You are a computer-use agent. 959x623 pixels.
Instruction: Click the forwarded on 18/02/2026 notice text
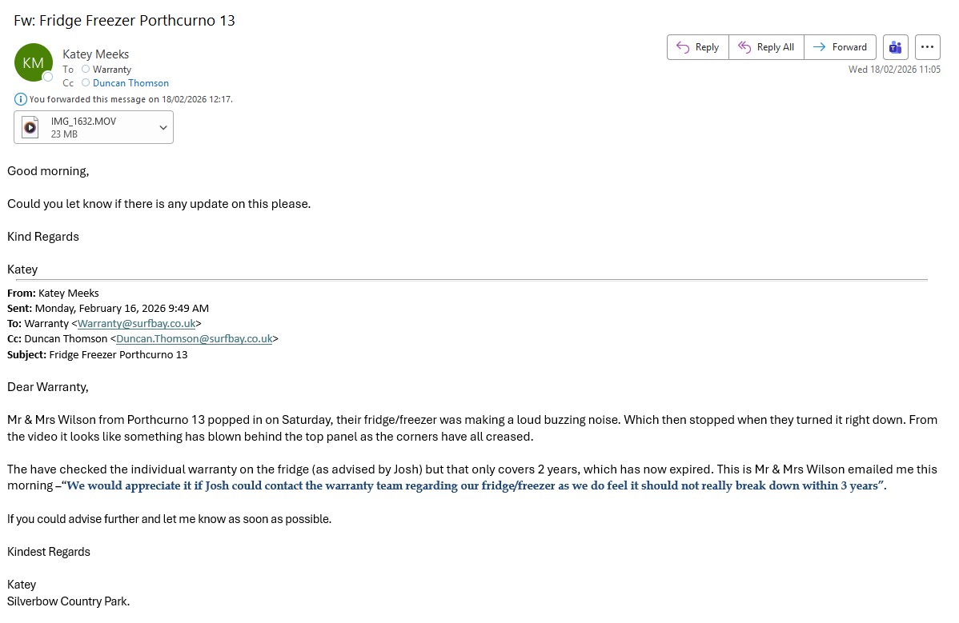[130, 99]
